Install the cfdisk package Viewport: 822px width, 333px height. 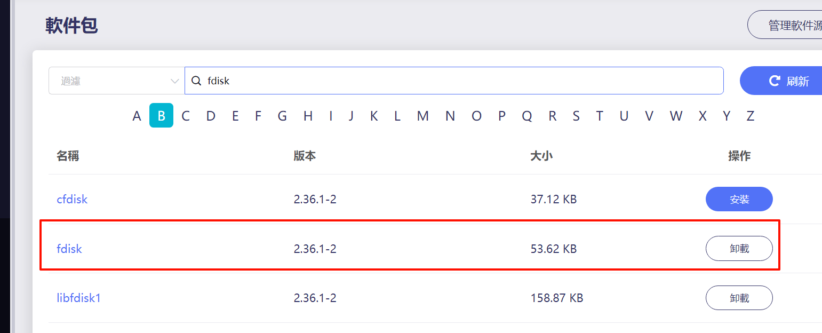pos(739,199)
